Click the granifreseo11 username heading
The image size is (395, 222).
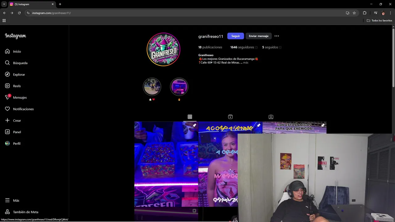(210, 36)
